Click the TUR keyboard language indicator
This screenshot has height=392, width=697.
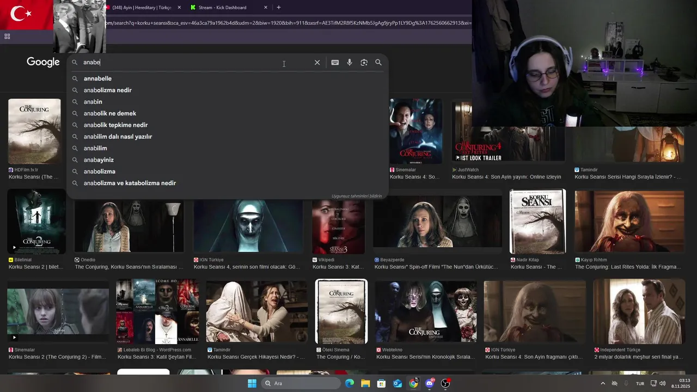pos(640,383)
